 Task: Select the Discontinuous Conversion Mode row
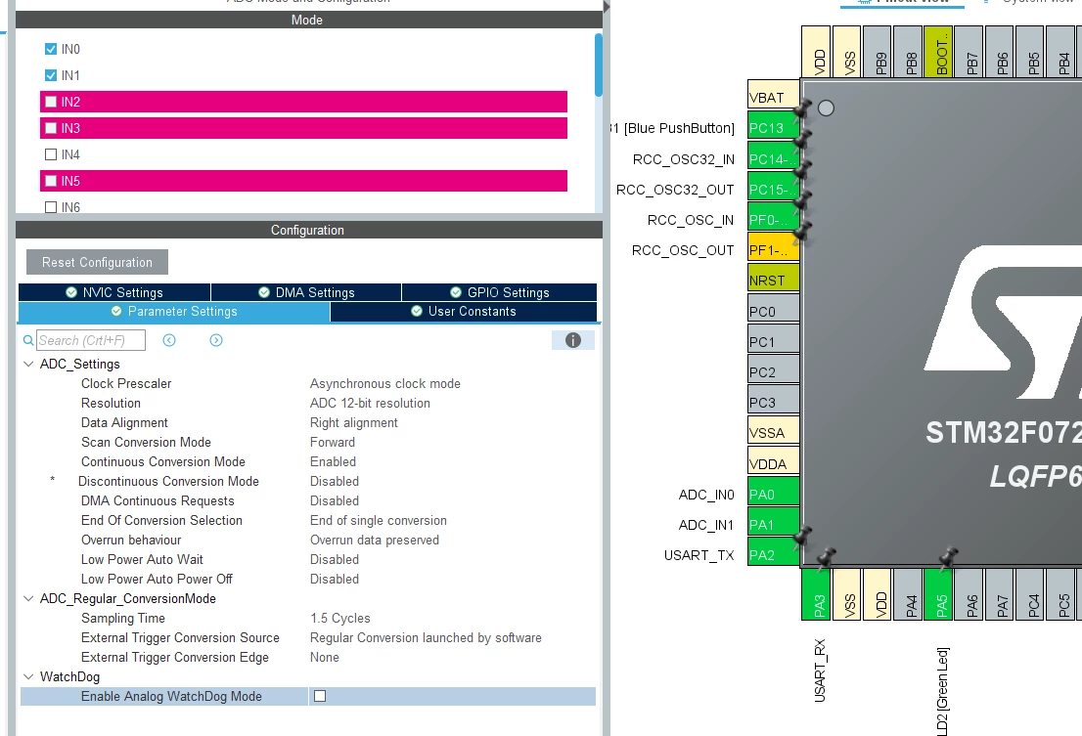pyautogui.click(x=308, y=481)
